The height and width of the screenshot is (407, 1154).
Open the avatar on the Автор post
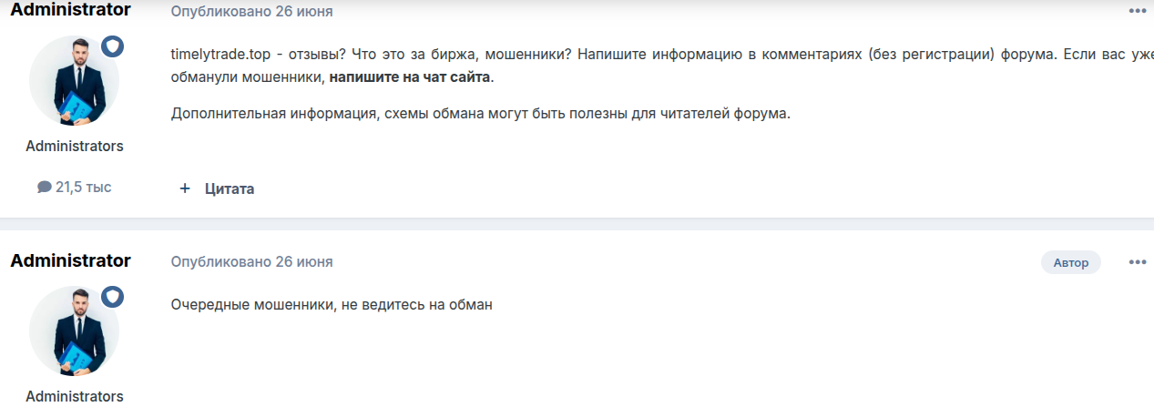[x=74, y=331]
